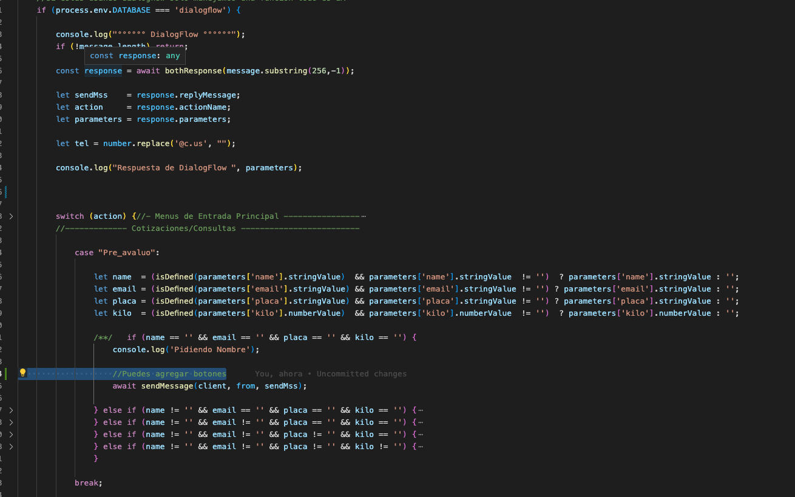Viewport: 795px width, 497px height.
Task: Click await before bothResponse
Action: pos(148,71)
